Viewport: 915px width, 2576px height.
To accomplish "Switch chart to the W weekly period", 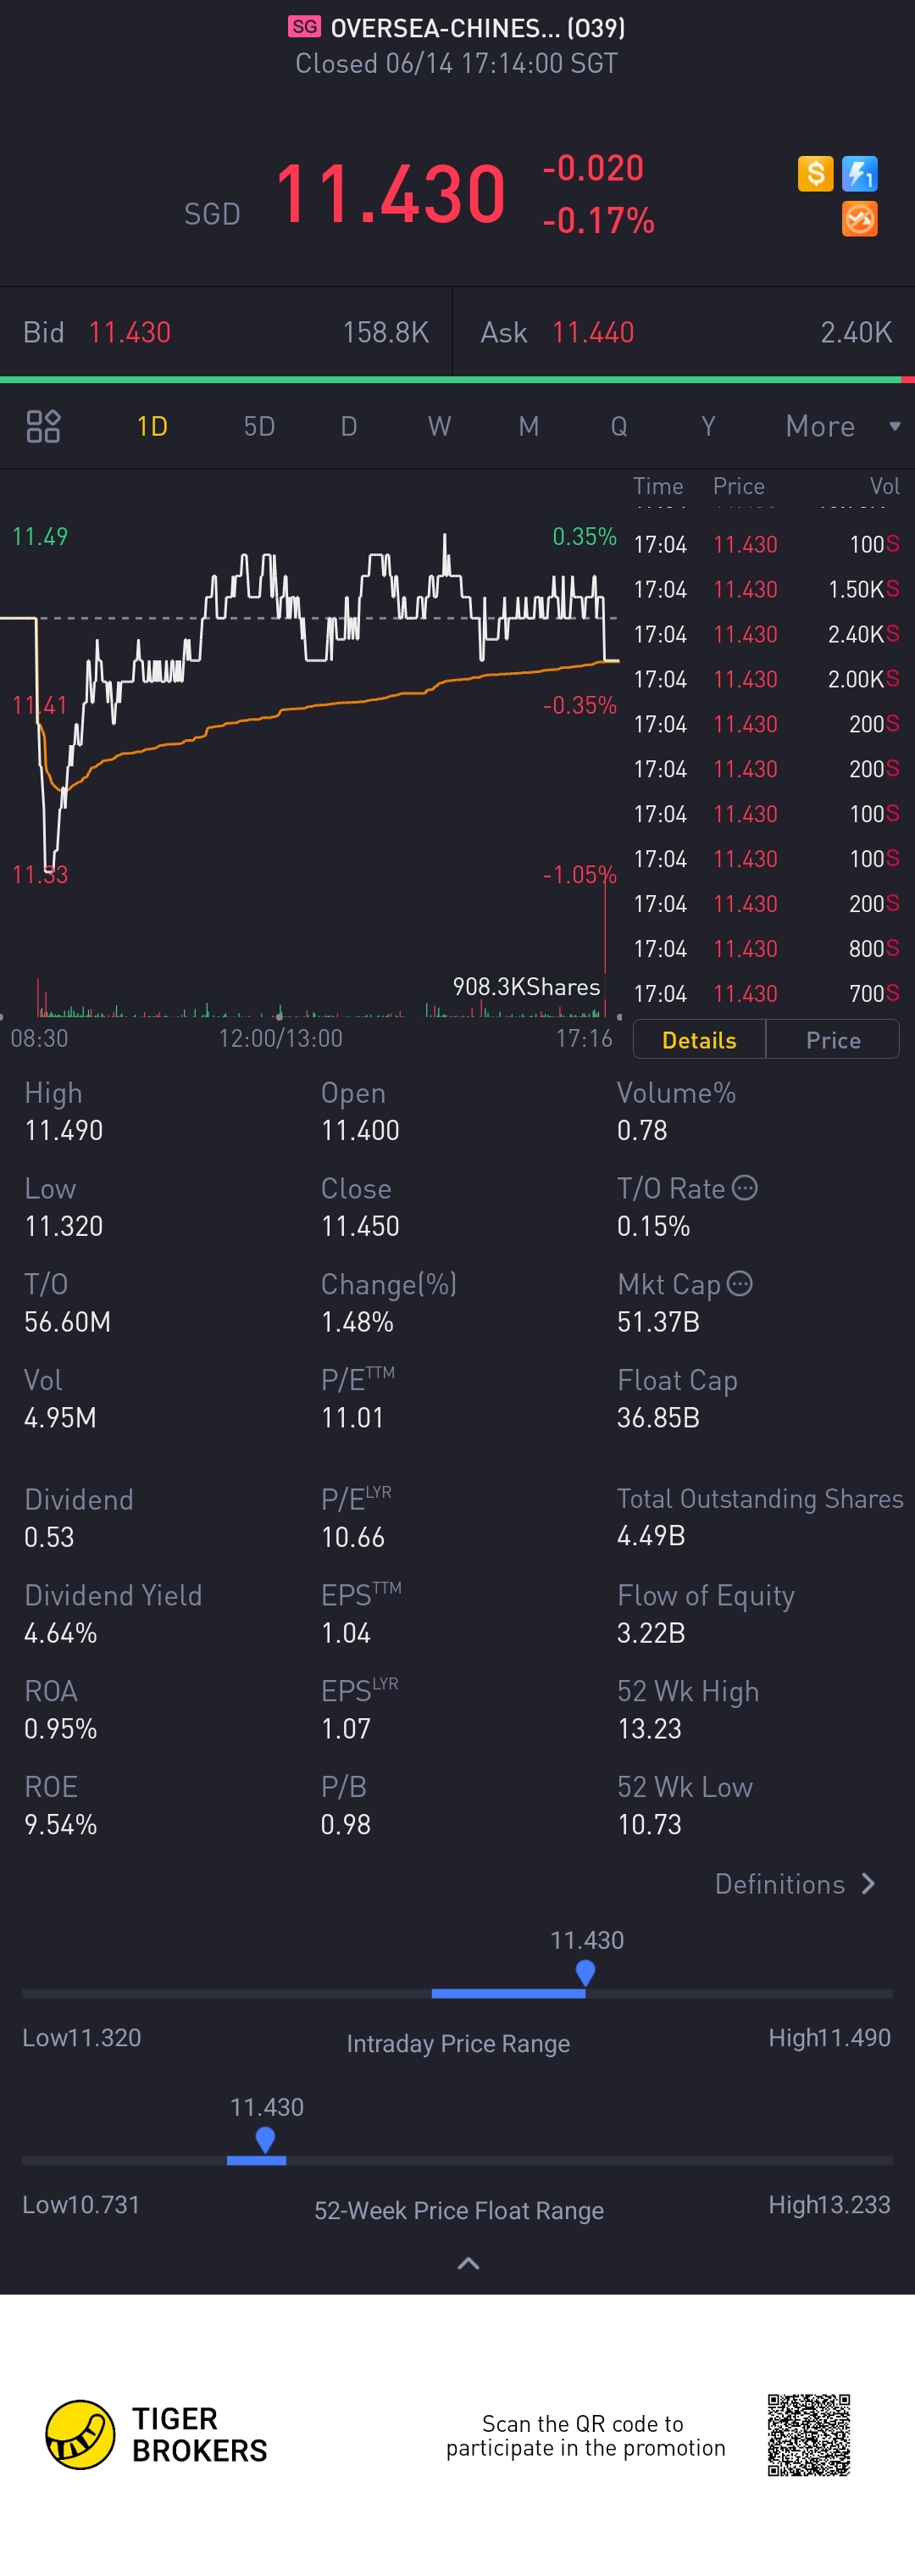I will (439, 427).
